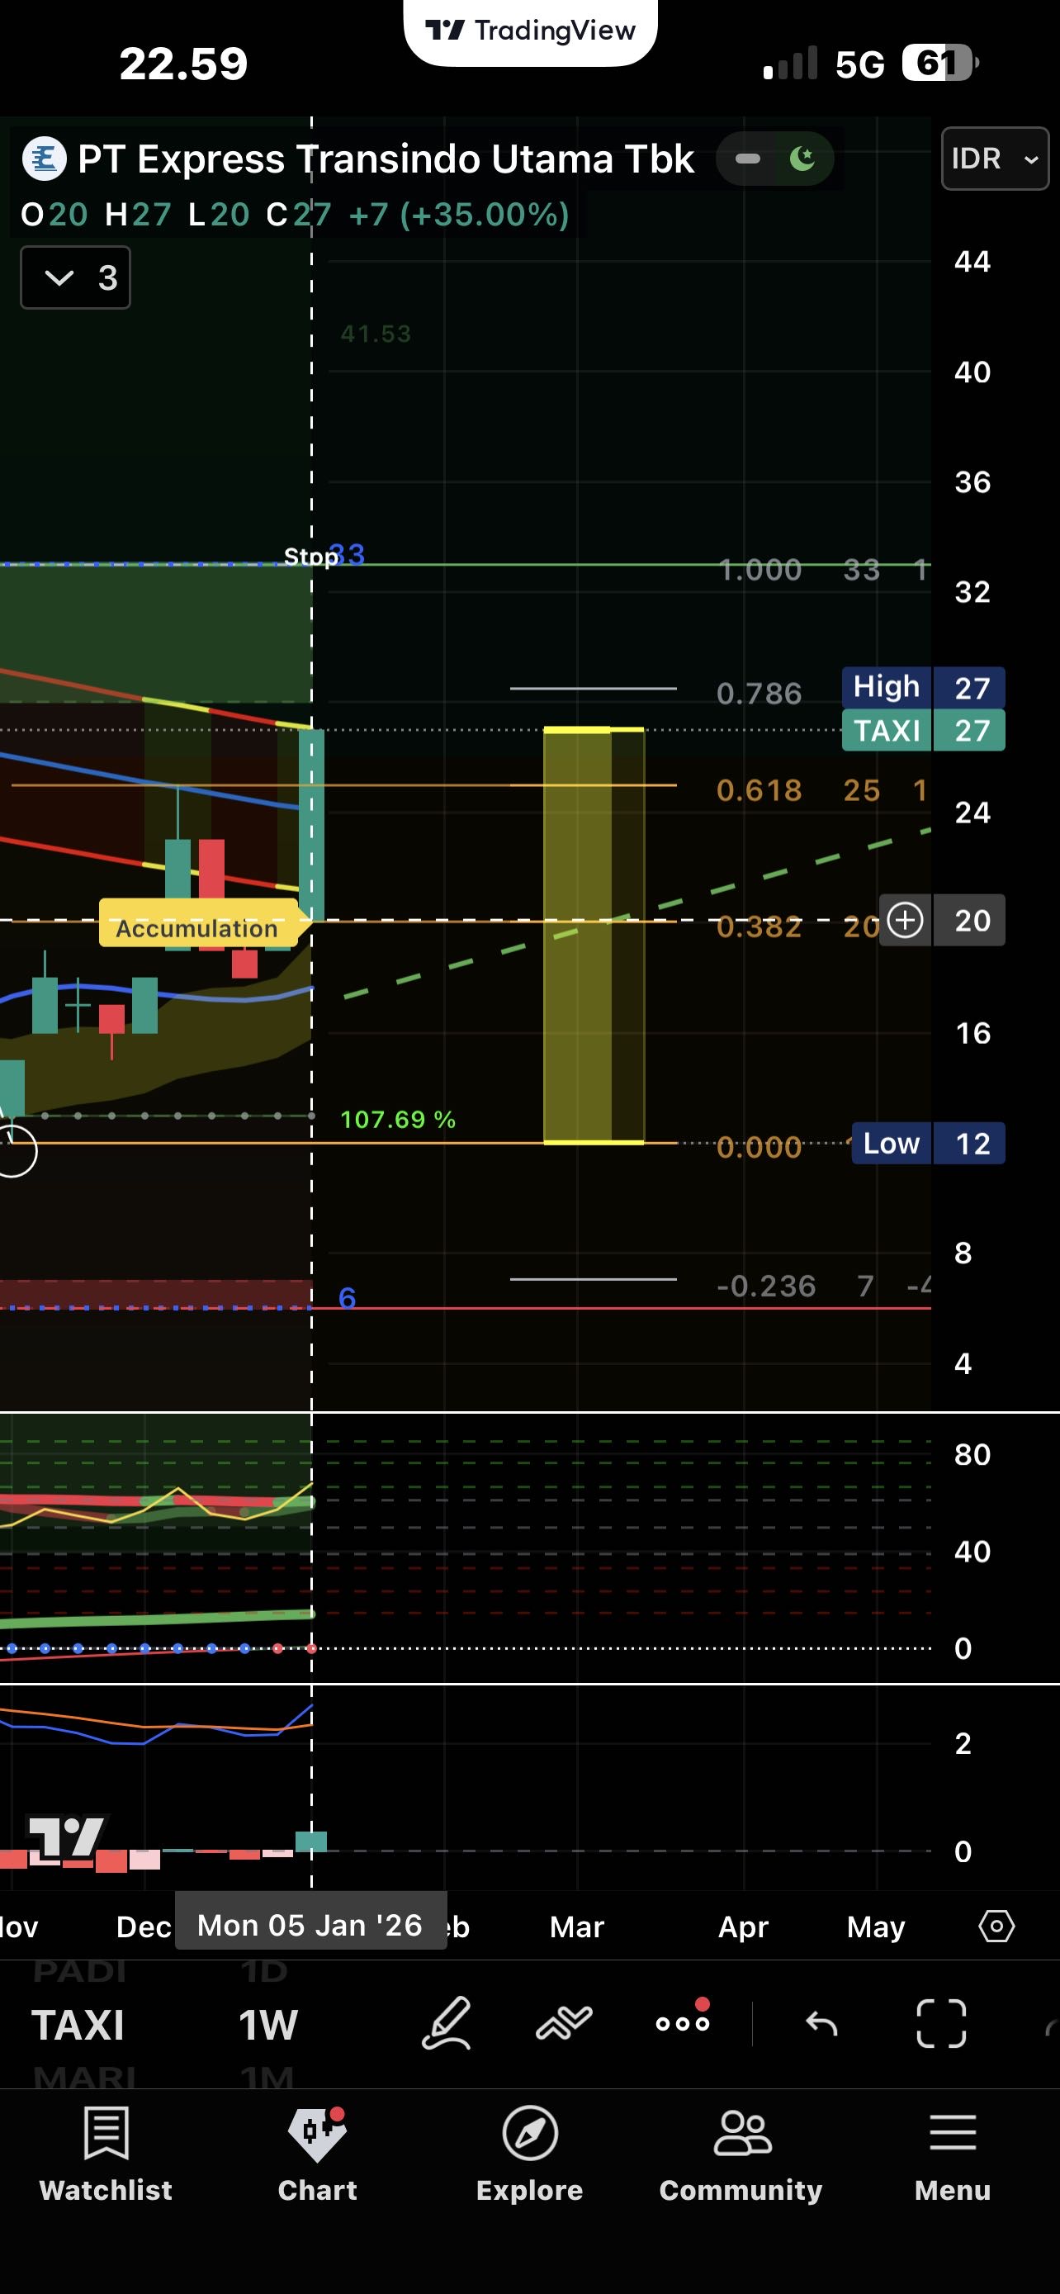
Task: Open the TAXI symbol picker
Action: (x=78, y=2025)
